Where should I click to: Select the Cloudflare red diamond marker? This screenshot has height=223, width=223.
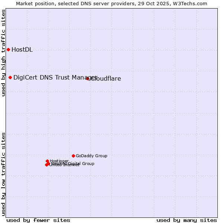(x=88, y=78)
